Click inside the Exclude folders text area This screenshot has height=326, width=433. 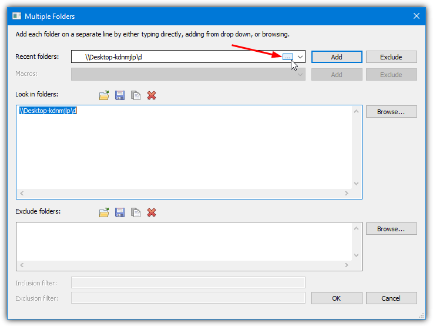tap(184, 241)
